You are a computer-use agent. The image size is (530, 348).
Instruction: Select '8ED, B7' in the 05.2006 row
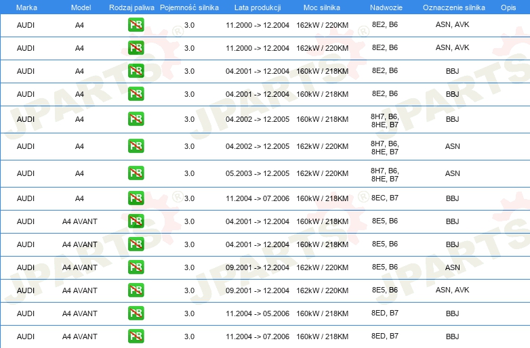385,313
